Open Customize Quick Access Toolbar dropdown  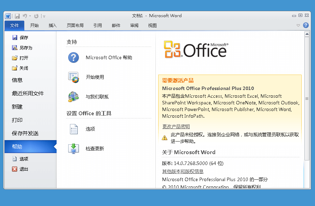(x=44, y=16)
